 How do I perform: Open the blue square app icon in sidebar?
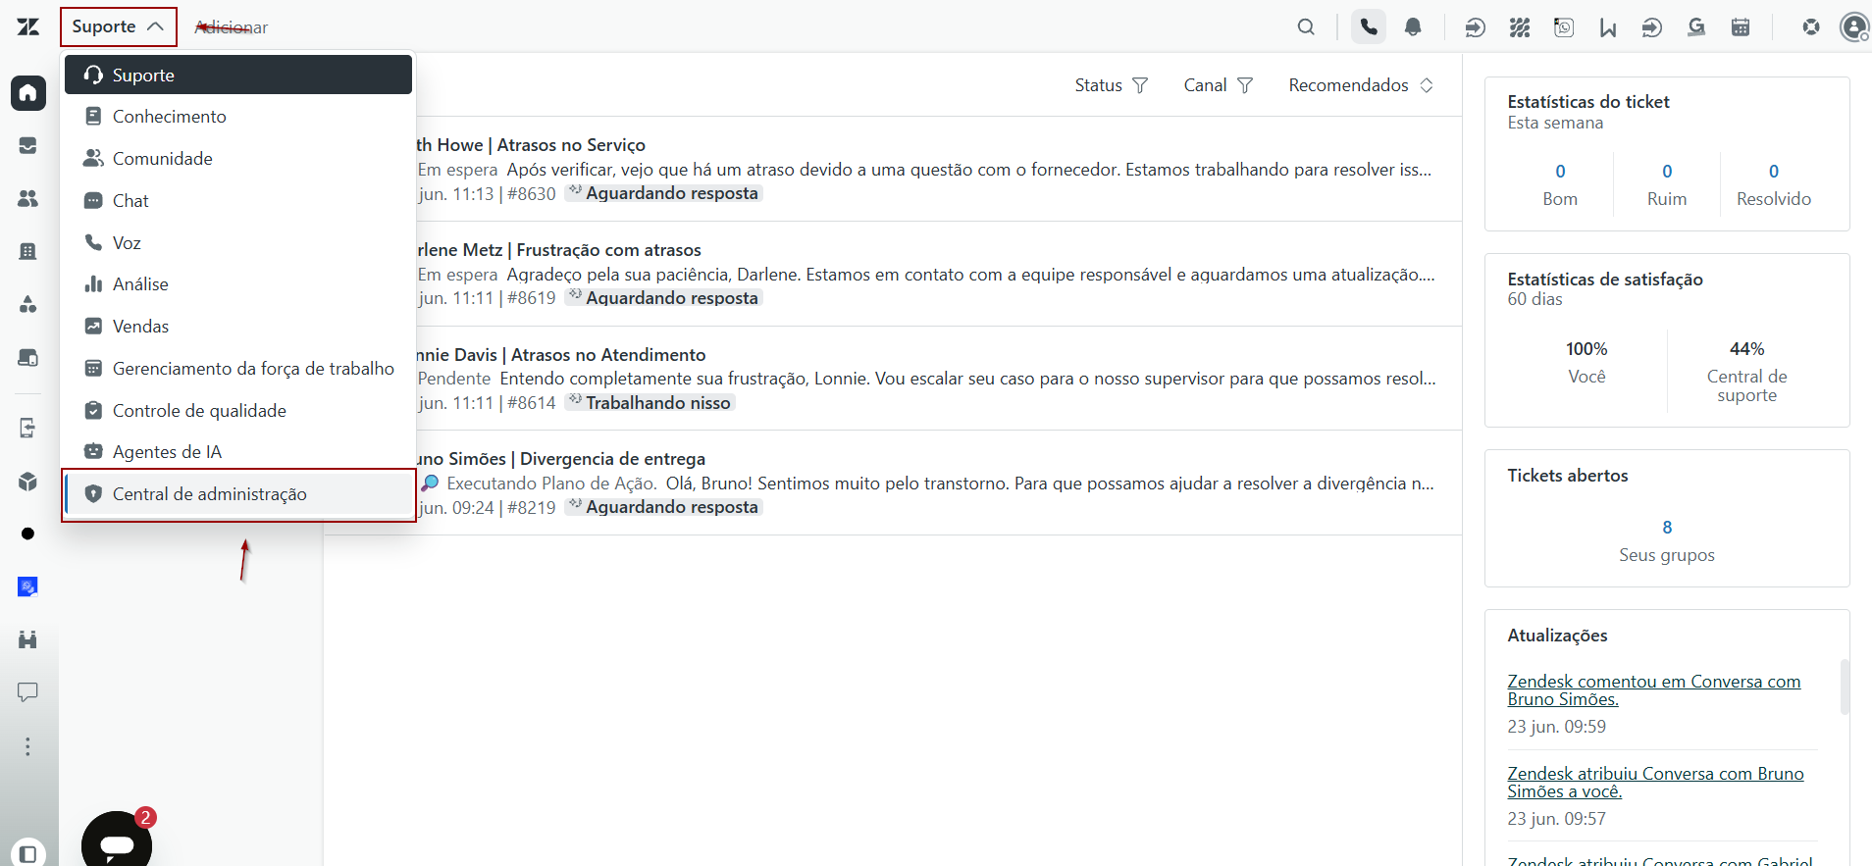(28, 586)
